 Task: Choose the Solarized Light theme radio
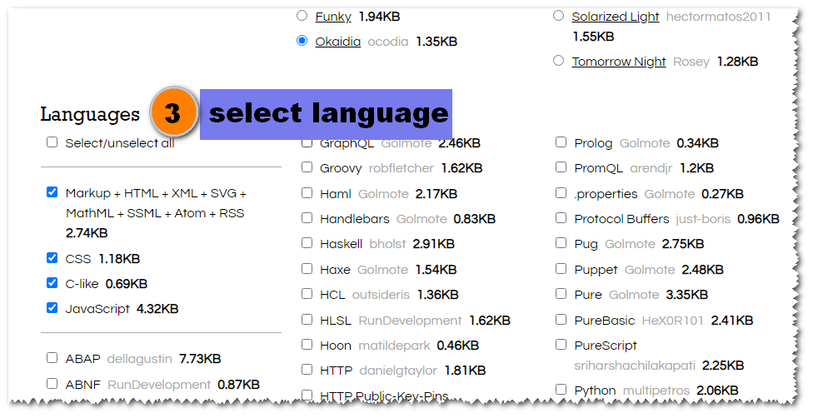[558, 16]
